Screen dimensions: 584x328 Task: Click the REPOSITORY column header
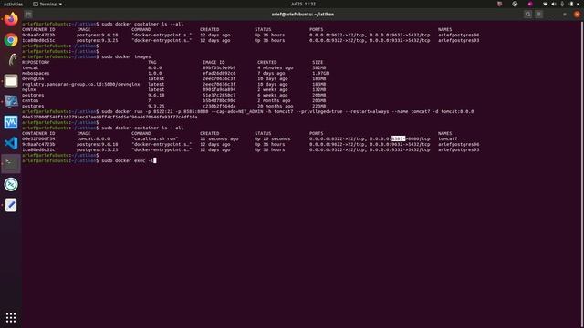tap(36, 63)
